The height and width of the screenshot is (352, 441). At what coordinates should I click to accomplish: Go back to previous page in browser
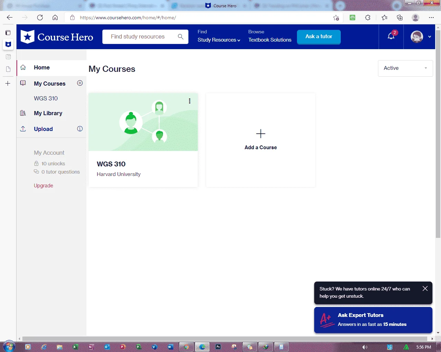(x=10, y=18)
